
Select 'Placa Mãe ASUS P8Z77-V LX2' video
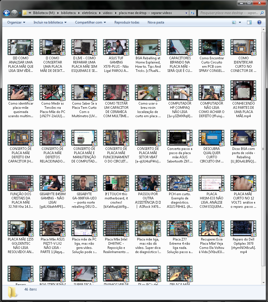(52, 237)
